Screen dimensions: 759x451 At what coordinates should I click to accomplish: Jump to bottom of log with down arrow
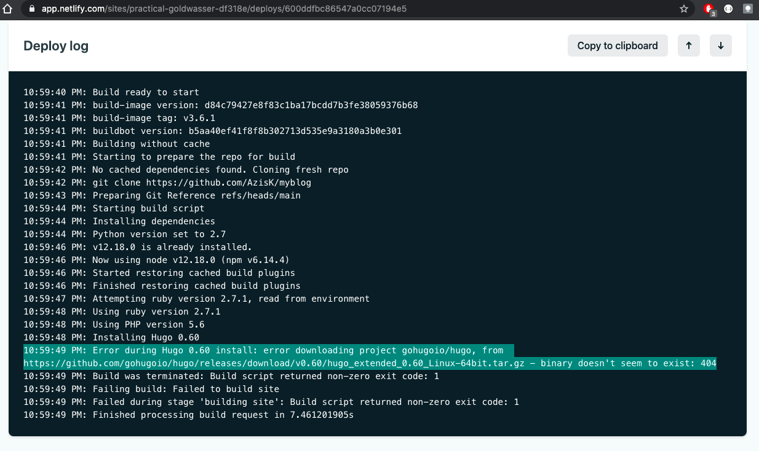(x=721, y=45)
